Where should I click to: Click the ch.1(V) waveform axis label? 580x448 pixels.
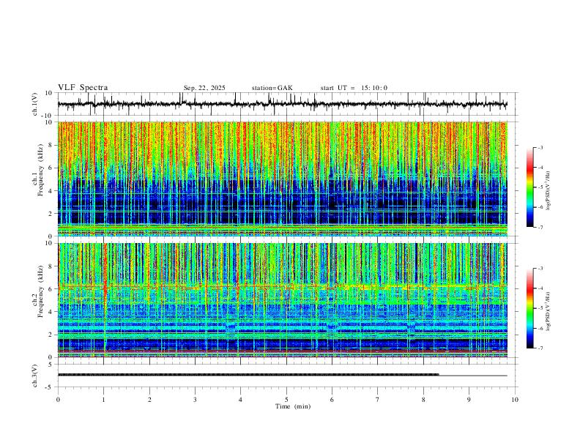tap(35, 104)
